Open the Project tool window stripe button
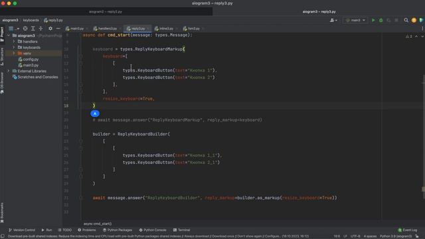Image resolution: width=425 pixels, height=239 pixels. click(2, 34)
